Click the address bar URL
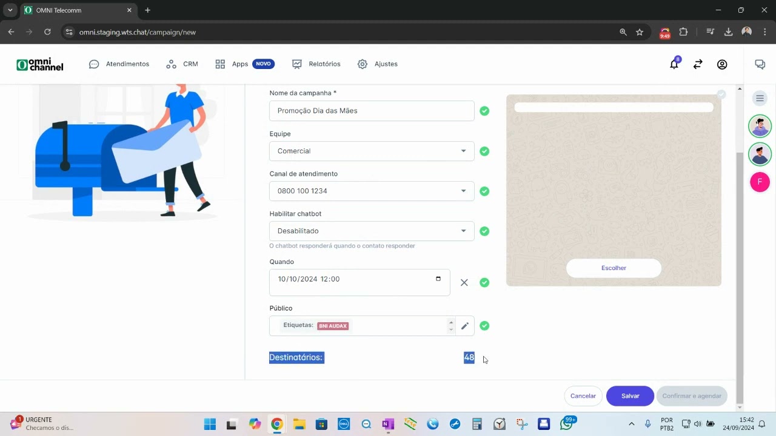 [x=138, y=32]
